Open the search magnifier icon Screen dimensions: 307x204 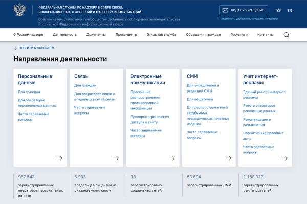pyautogui.click(x=286, y=35)
